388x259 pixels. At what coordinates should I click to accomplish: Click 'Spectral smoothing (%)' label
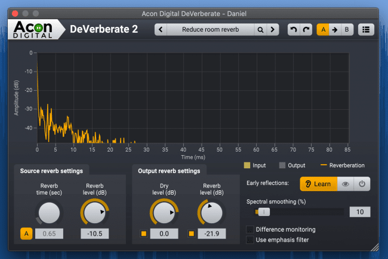pyautogui.click(x=276, y=202)
